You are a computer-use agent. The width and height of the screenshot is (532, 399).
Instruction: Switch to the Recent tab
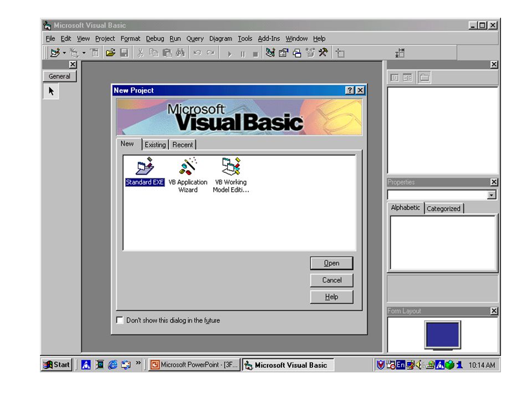[182, 145]
